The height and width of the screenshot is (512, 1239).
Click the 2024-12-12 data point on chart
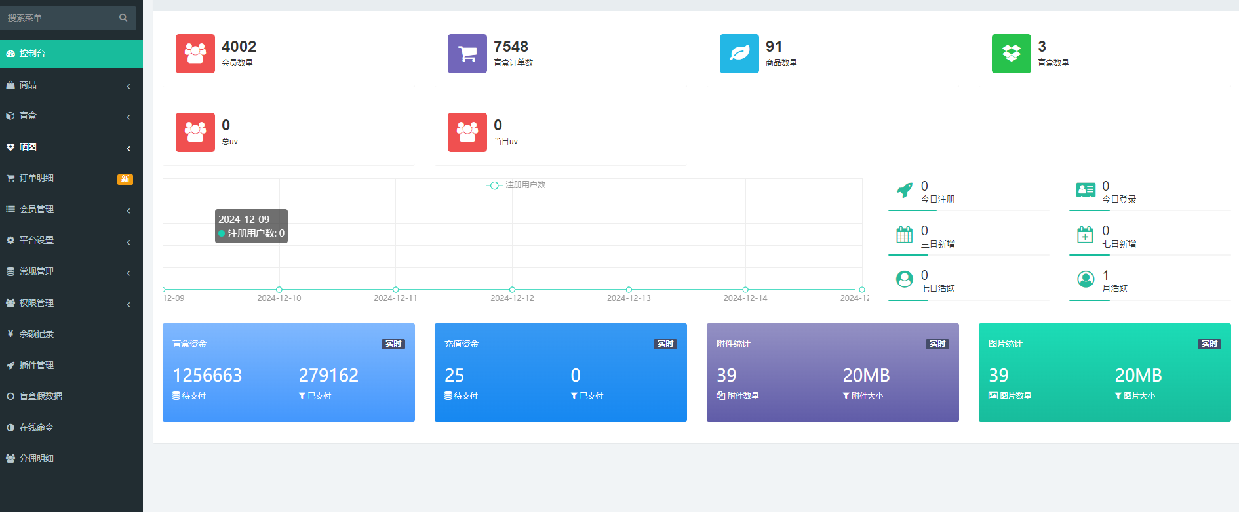[513, 290]
